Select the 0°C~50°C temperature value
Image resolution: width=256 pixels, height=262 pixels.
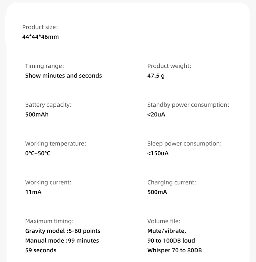(x=38, y=153)
